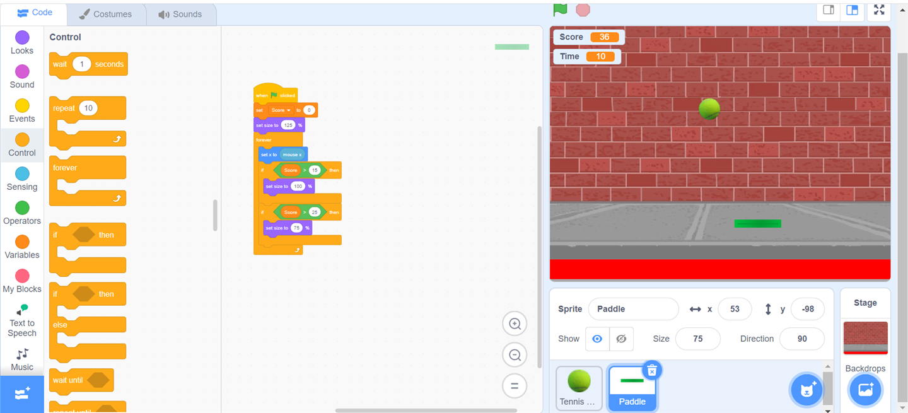
Task: Open the Add Extension button
Action: [x=22, y=394]
